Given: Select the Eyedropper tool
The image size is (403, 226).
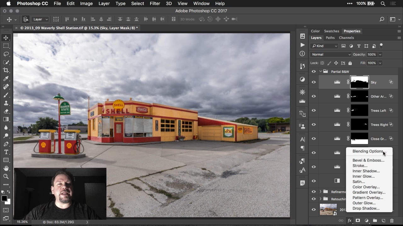Looking at the screenshot, I should (x=6, y=78).
